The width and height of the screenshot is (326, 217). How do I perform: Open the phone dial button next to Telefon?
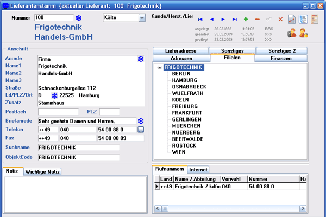(x=141, y=130)
